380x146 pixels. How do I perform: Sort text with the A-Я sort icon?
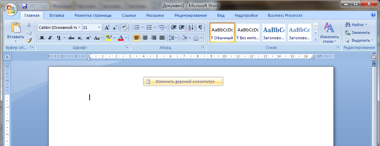(x=191, y=27)
